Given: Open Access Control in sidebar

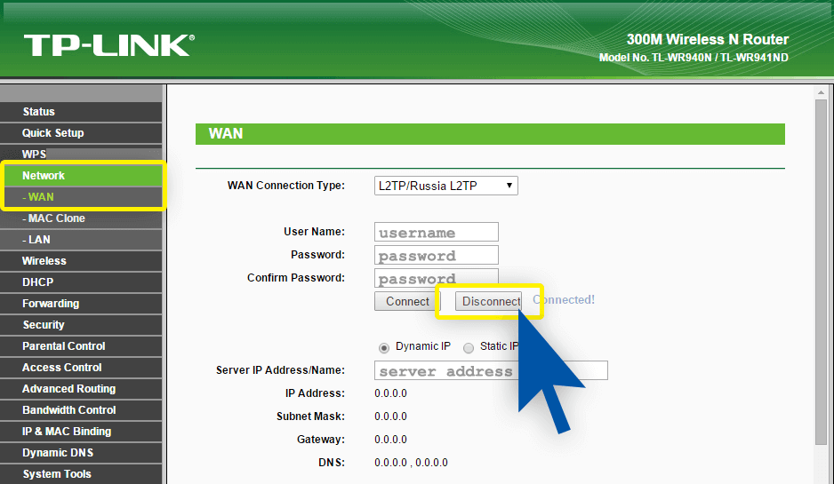Looking at the screenshot, I should click(81, 367).
